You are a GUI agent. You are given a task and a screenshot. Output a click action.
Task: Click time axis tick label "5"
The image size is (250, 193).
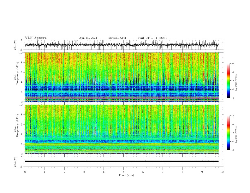123,172
